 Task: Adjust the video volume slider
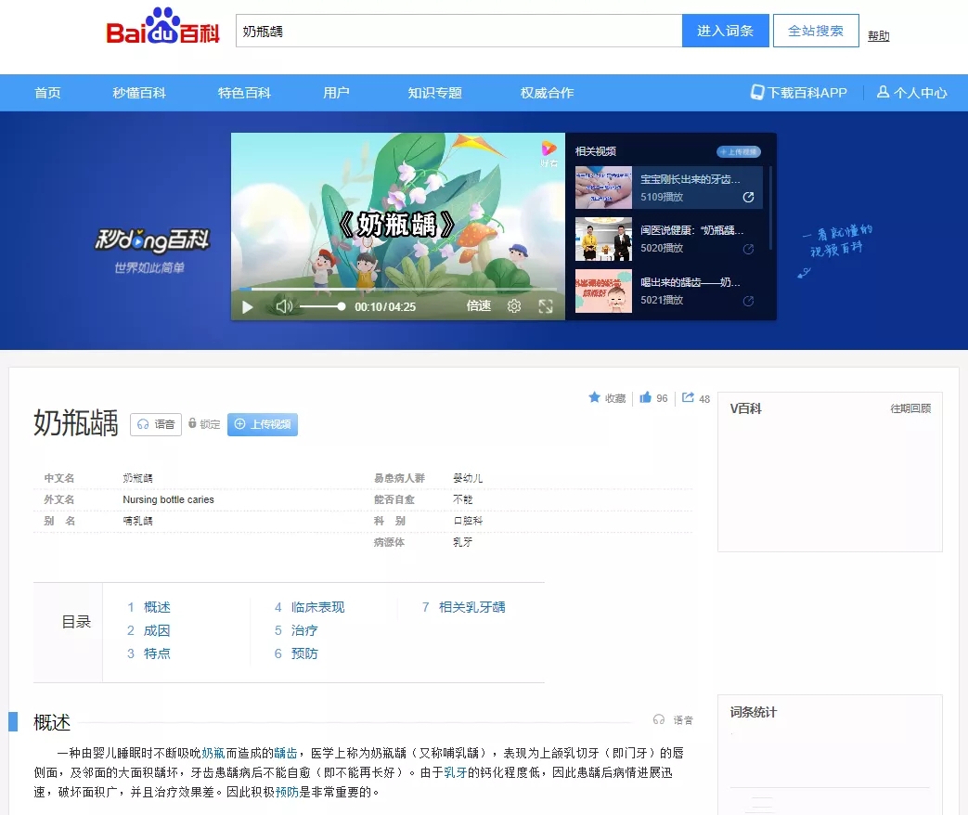point(322,306)
